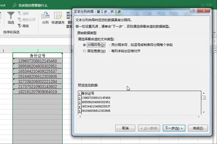Click cell 281648206612303806
This screenshot has height=144, width=217.
(x=37, y=76)
